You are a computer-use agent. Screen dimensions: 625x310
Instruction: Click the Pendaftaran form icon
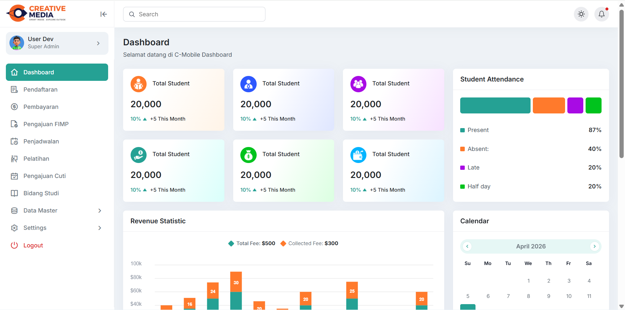(x=14, y=89)
